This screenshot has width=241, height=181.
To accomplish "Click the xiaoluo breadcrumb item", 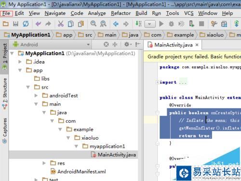I will [212, 35].
